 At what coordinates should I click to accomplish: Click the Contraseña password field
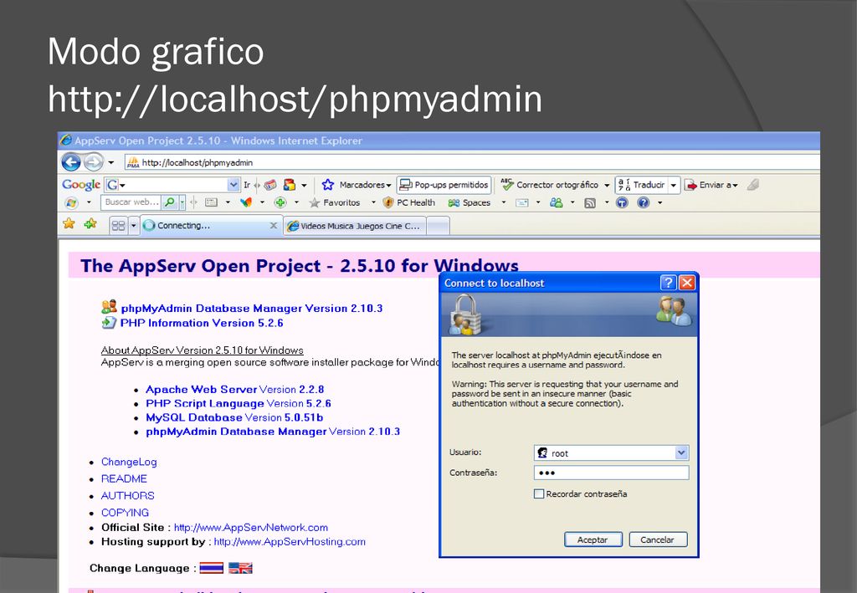click(x=611, y=473)
